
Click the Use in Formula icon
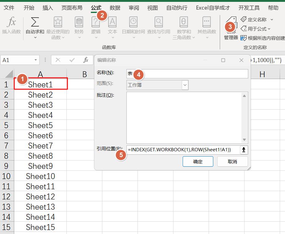244,29
